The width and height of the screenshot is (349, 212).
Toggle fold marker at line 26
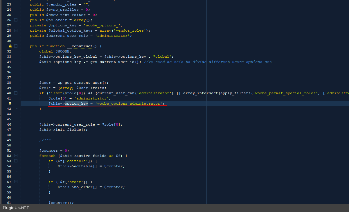tap(16, 20)
